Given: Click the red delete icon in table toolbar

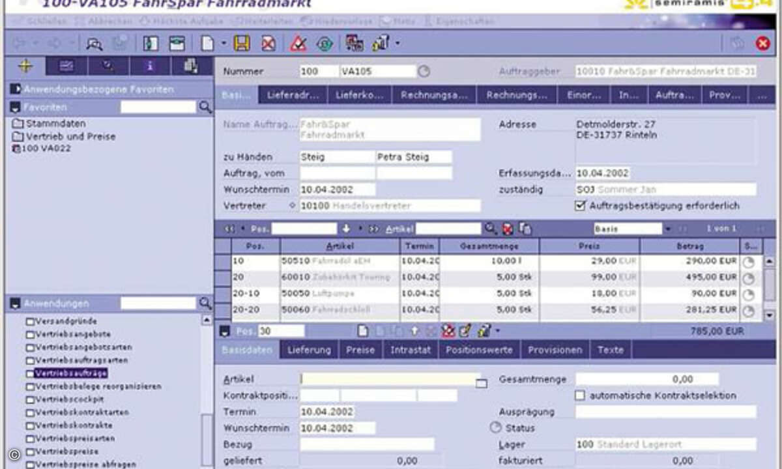Looking at the screenshot, I should tap(508, 229).
